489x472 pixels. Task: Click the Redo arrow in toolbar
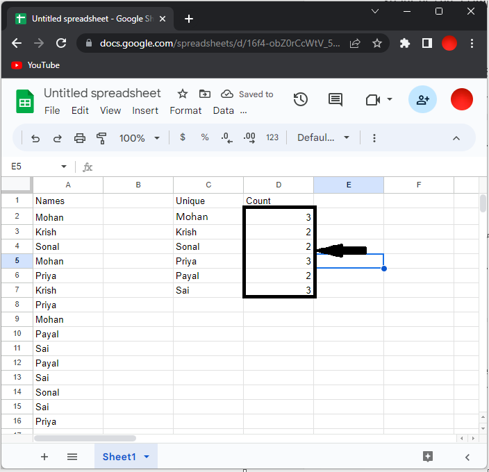58,138
